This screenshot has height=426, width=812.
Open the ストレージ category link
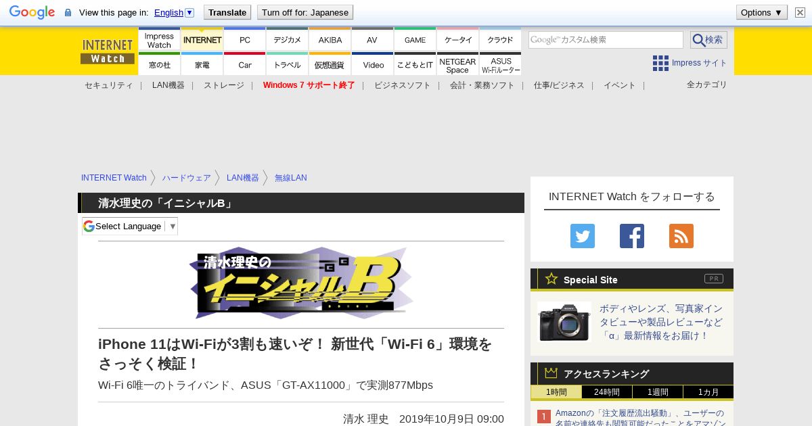pyautogui.click(x=224, y=85)
